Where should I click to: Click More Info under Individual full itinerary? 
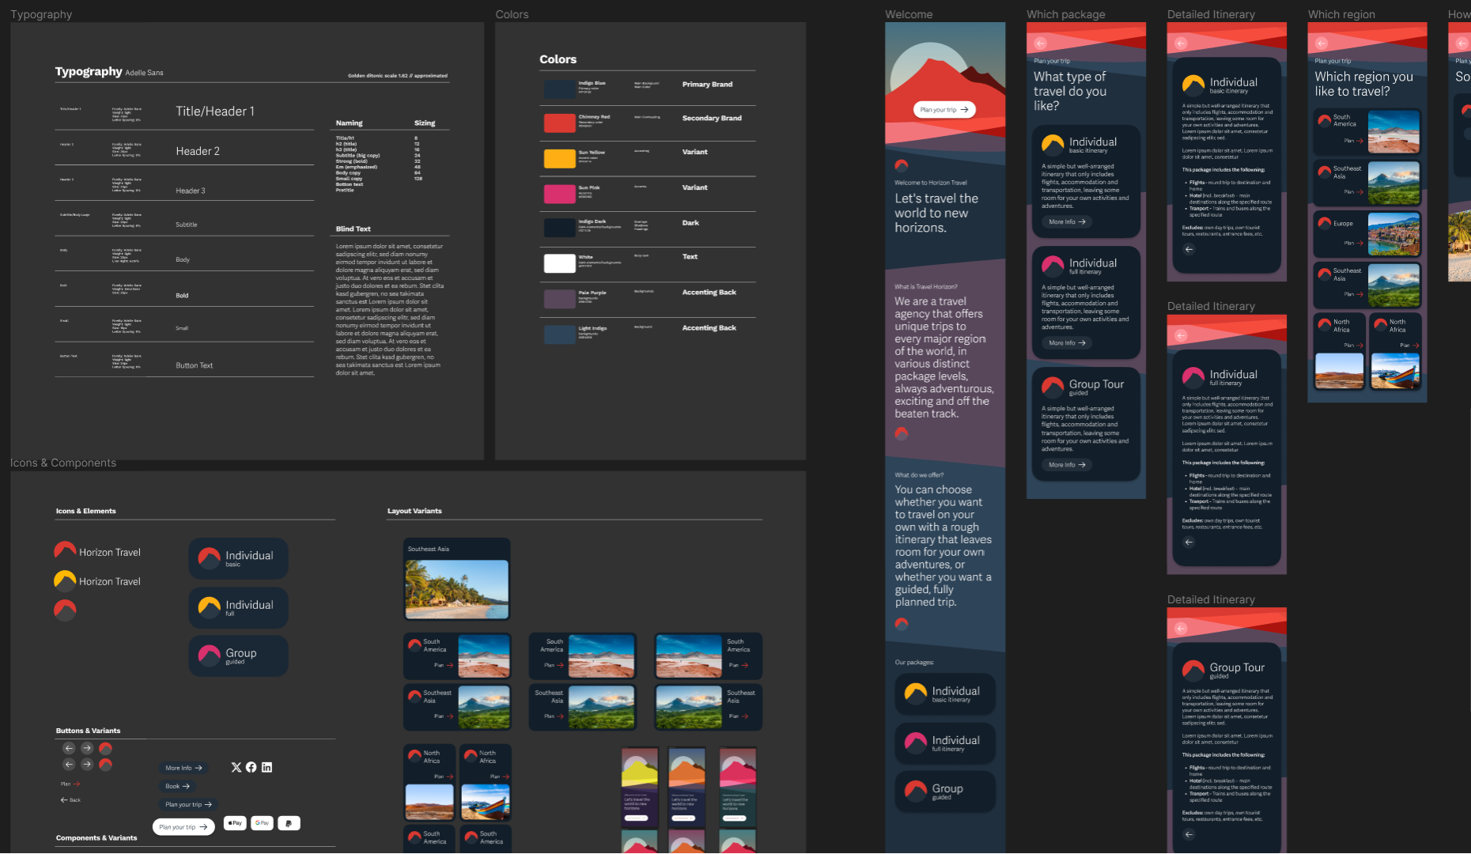click(x=1067, y=343)
